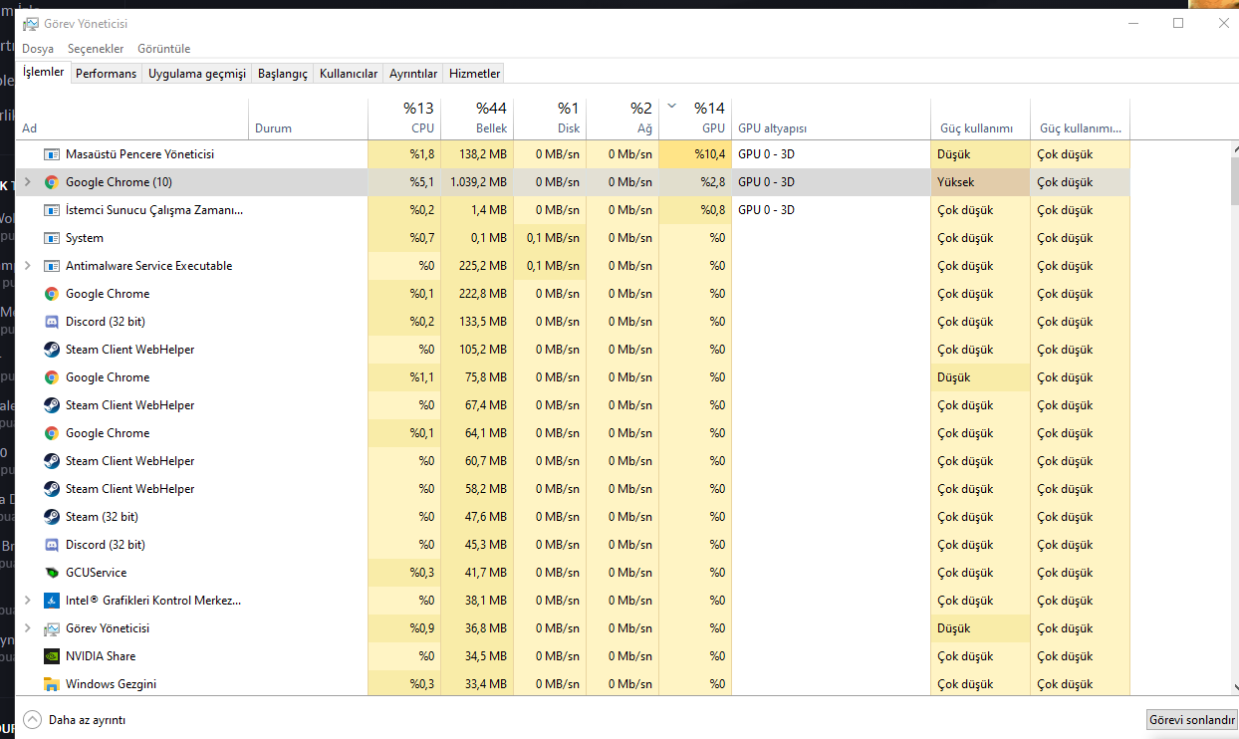The height and width of the screenshot is (739, 1239).
Task: Sort by the CPU column header
Action: click(x=404, y=120)
